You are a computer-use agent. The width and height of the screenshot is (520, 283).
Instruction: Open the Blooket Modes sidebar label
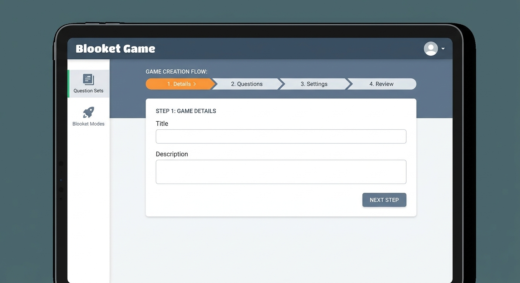[x=88, y=124]
